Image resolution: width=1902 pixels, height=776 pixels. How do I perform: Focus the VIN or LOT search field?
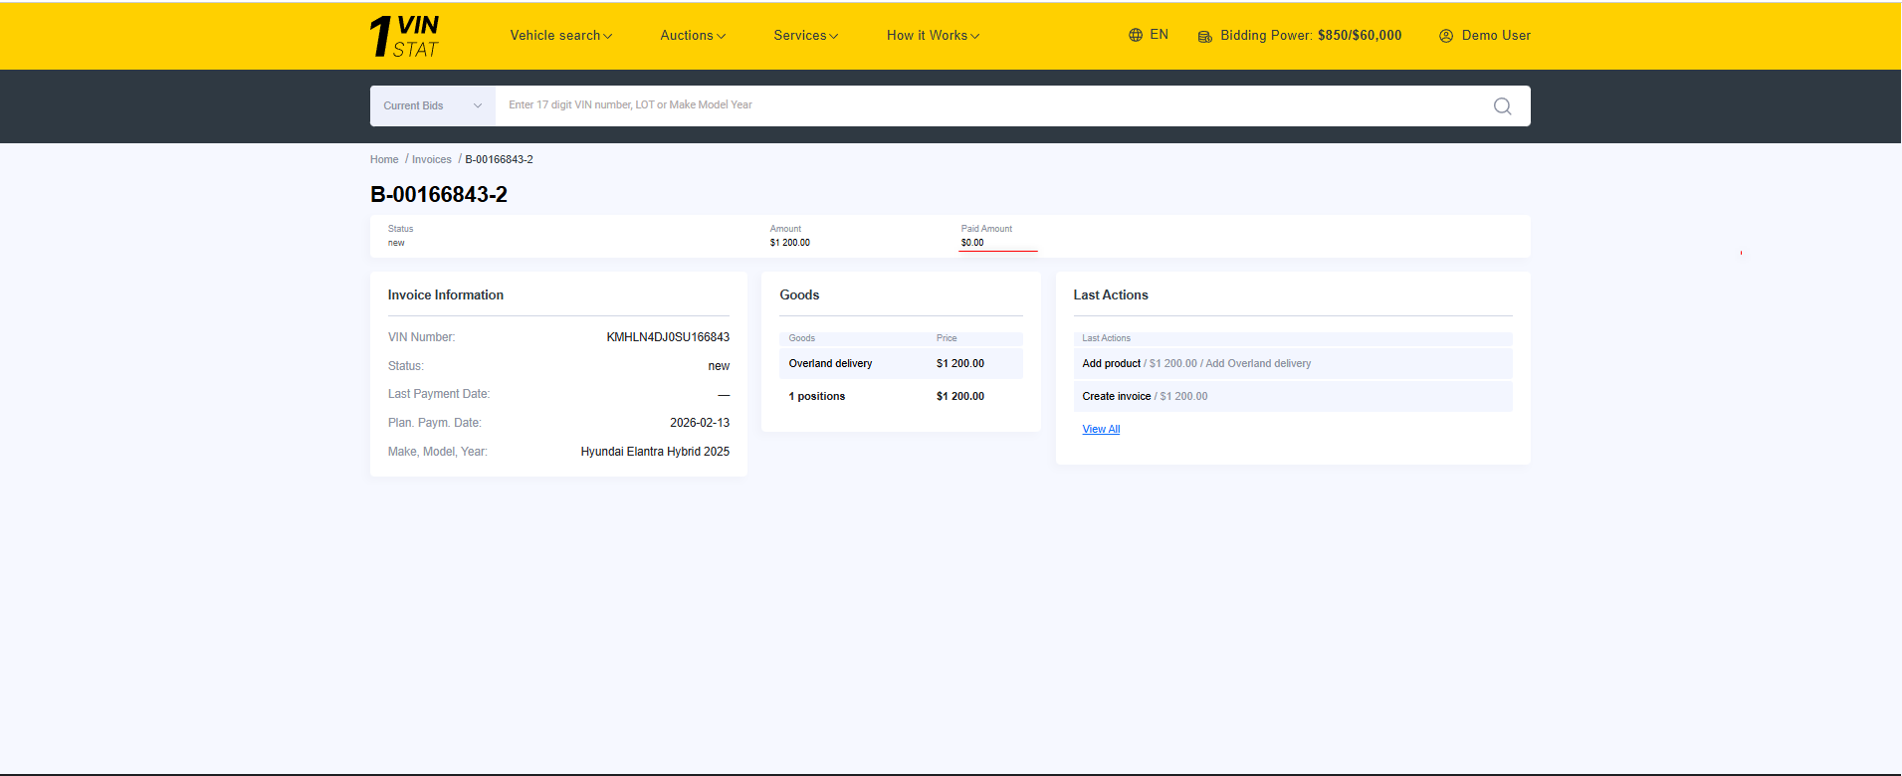pyautogui.click(x=985, y=105)
